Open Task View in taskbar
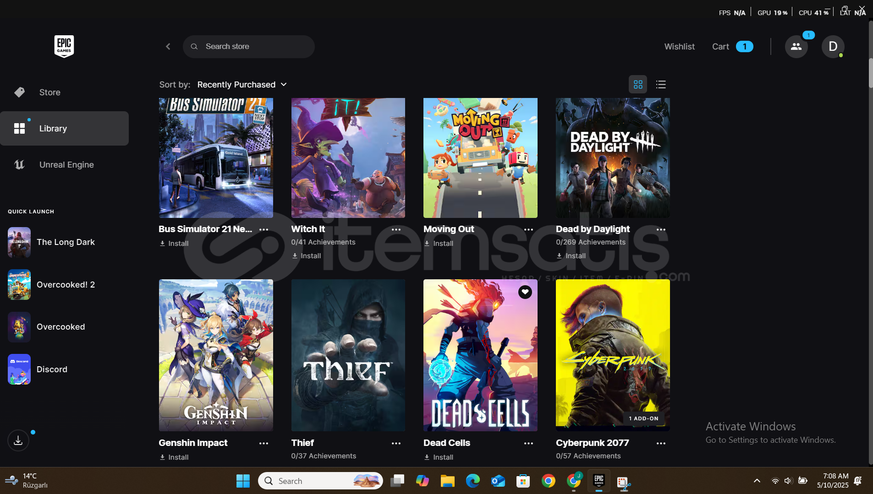The width and height of the screenshot is (873, 494). click(397, 481)
